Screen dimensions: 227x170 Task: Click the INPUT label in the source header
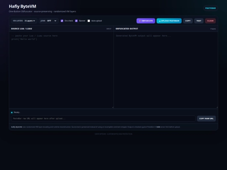[109, 29]
